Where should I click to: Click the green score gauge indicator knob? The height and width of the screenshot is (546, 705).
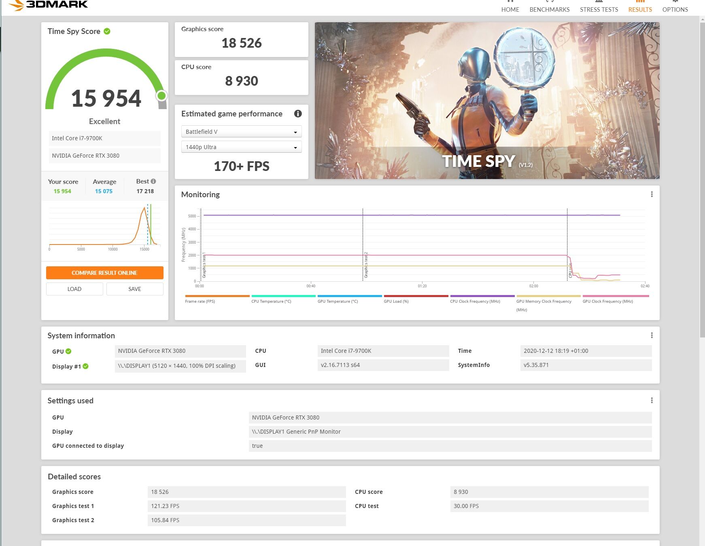point(161,96)
